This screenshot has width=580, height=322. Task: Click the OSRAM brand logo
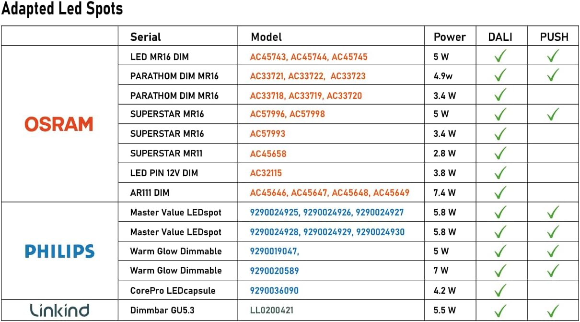tap(59, 125)
